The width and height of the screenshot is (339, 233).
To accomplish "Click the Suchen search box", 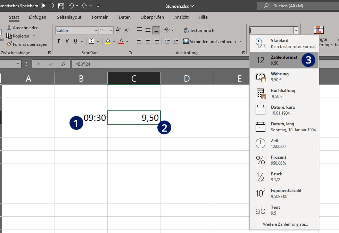I will point(298,6).
